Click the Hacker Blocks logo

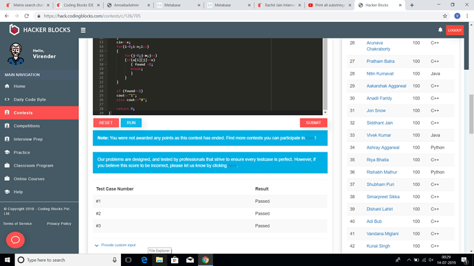click(40, 30)
